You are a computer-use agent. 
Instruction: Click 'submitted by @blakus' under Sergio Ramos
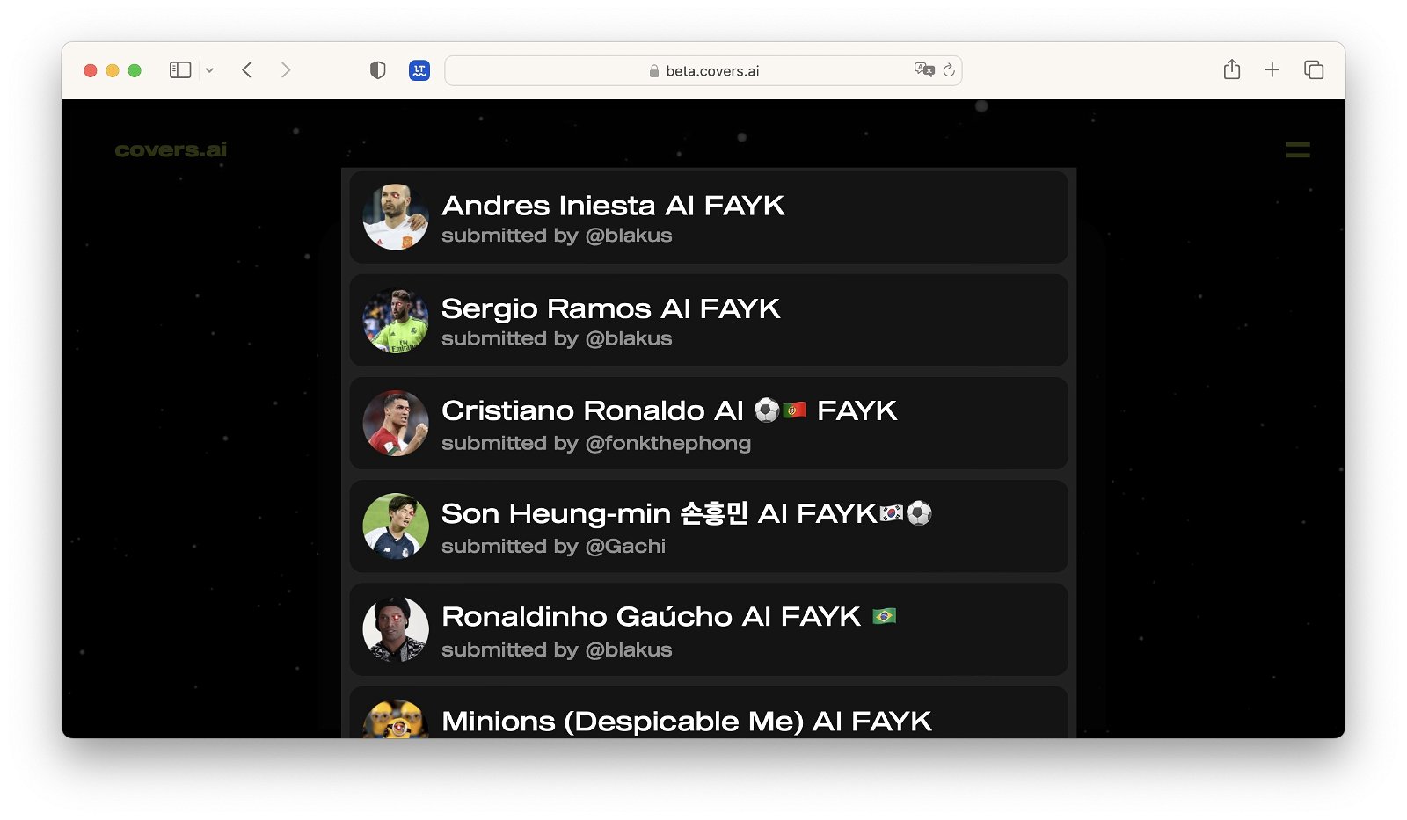(x=557, y=338)
